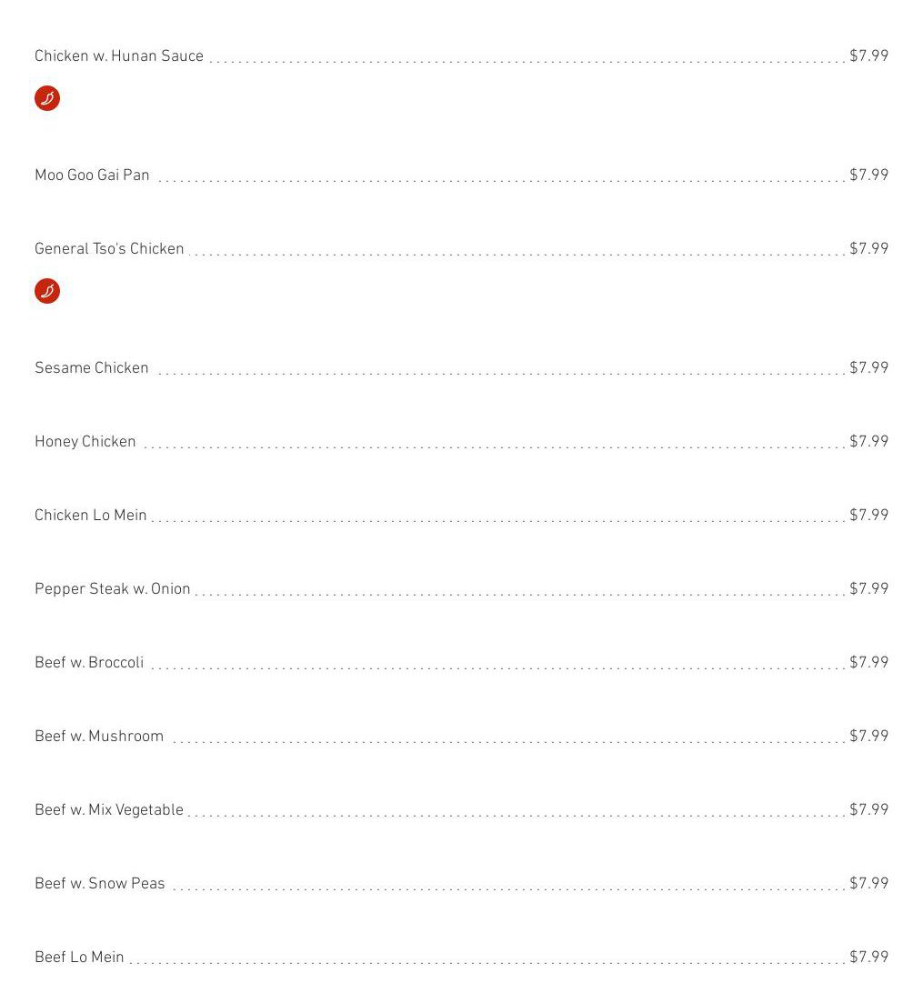Image resolution: width=923 pixels, height=1003 pixels.
Task: Choose General Tso's Chicken from the menu
Action: [x=109, y=249]
